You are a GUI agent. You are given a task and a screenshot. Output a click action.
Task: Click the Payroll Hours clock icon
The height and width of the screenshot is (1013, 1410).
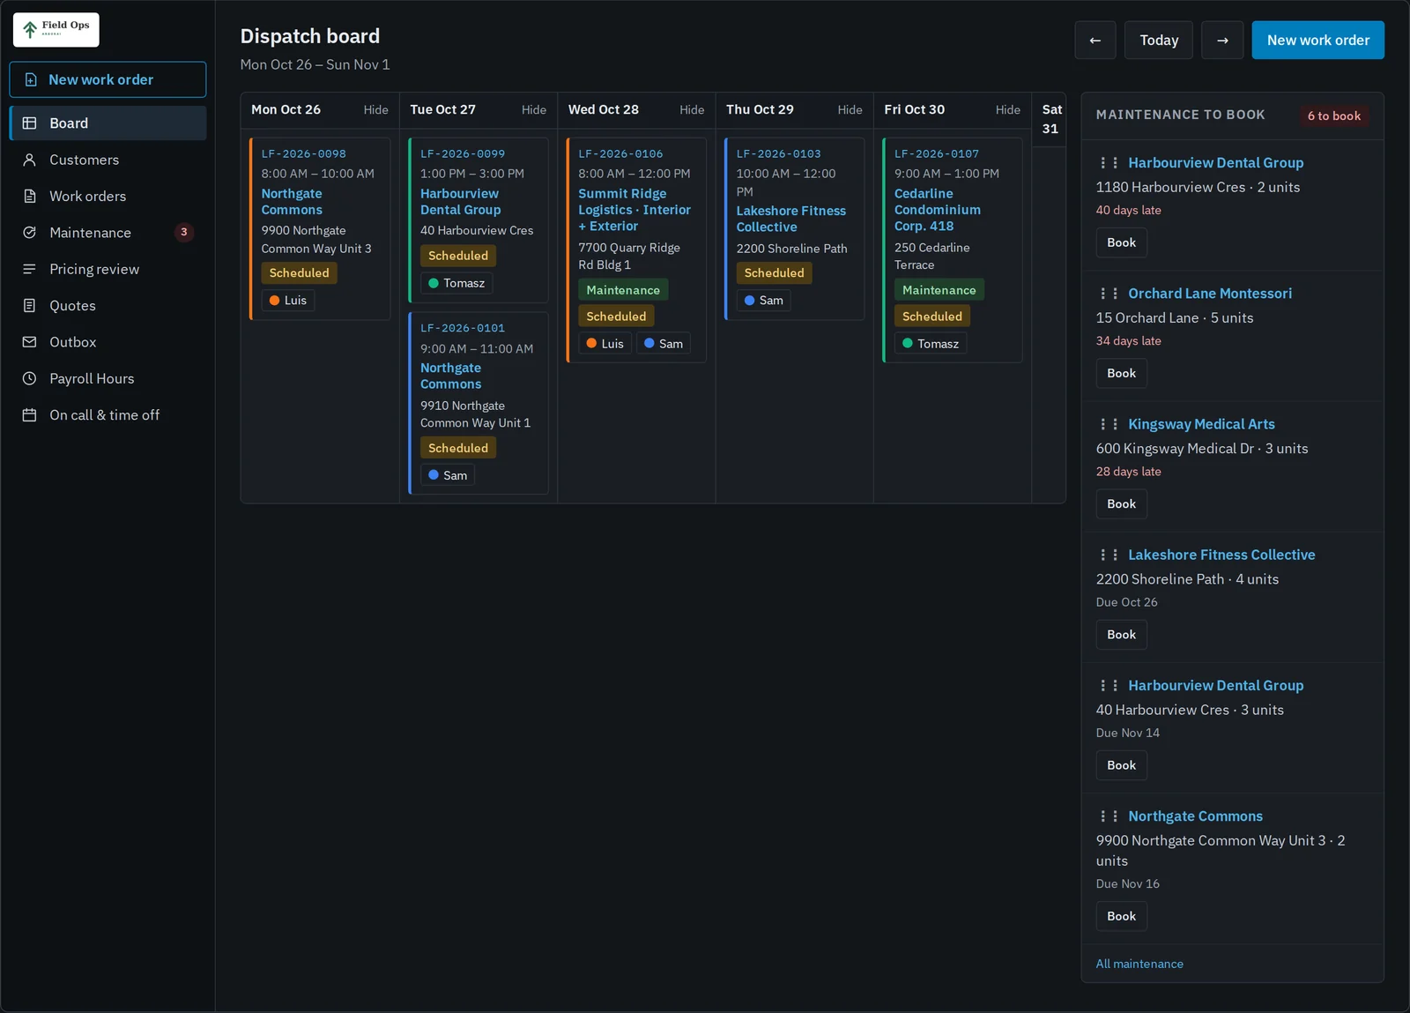point(29,378)
